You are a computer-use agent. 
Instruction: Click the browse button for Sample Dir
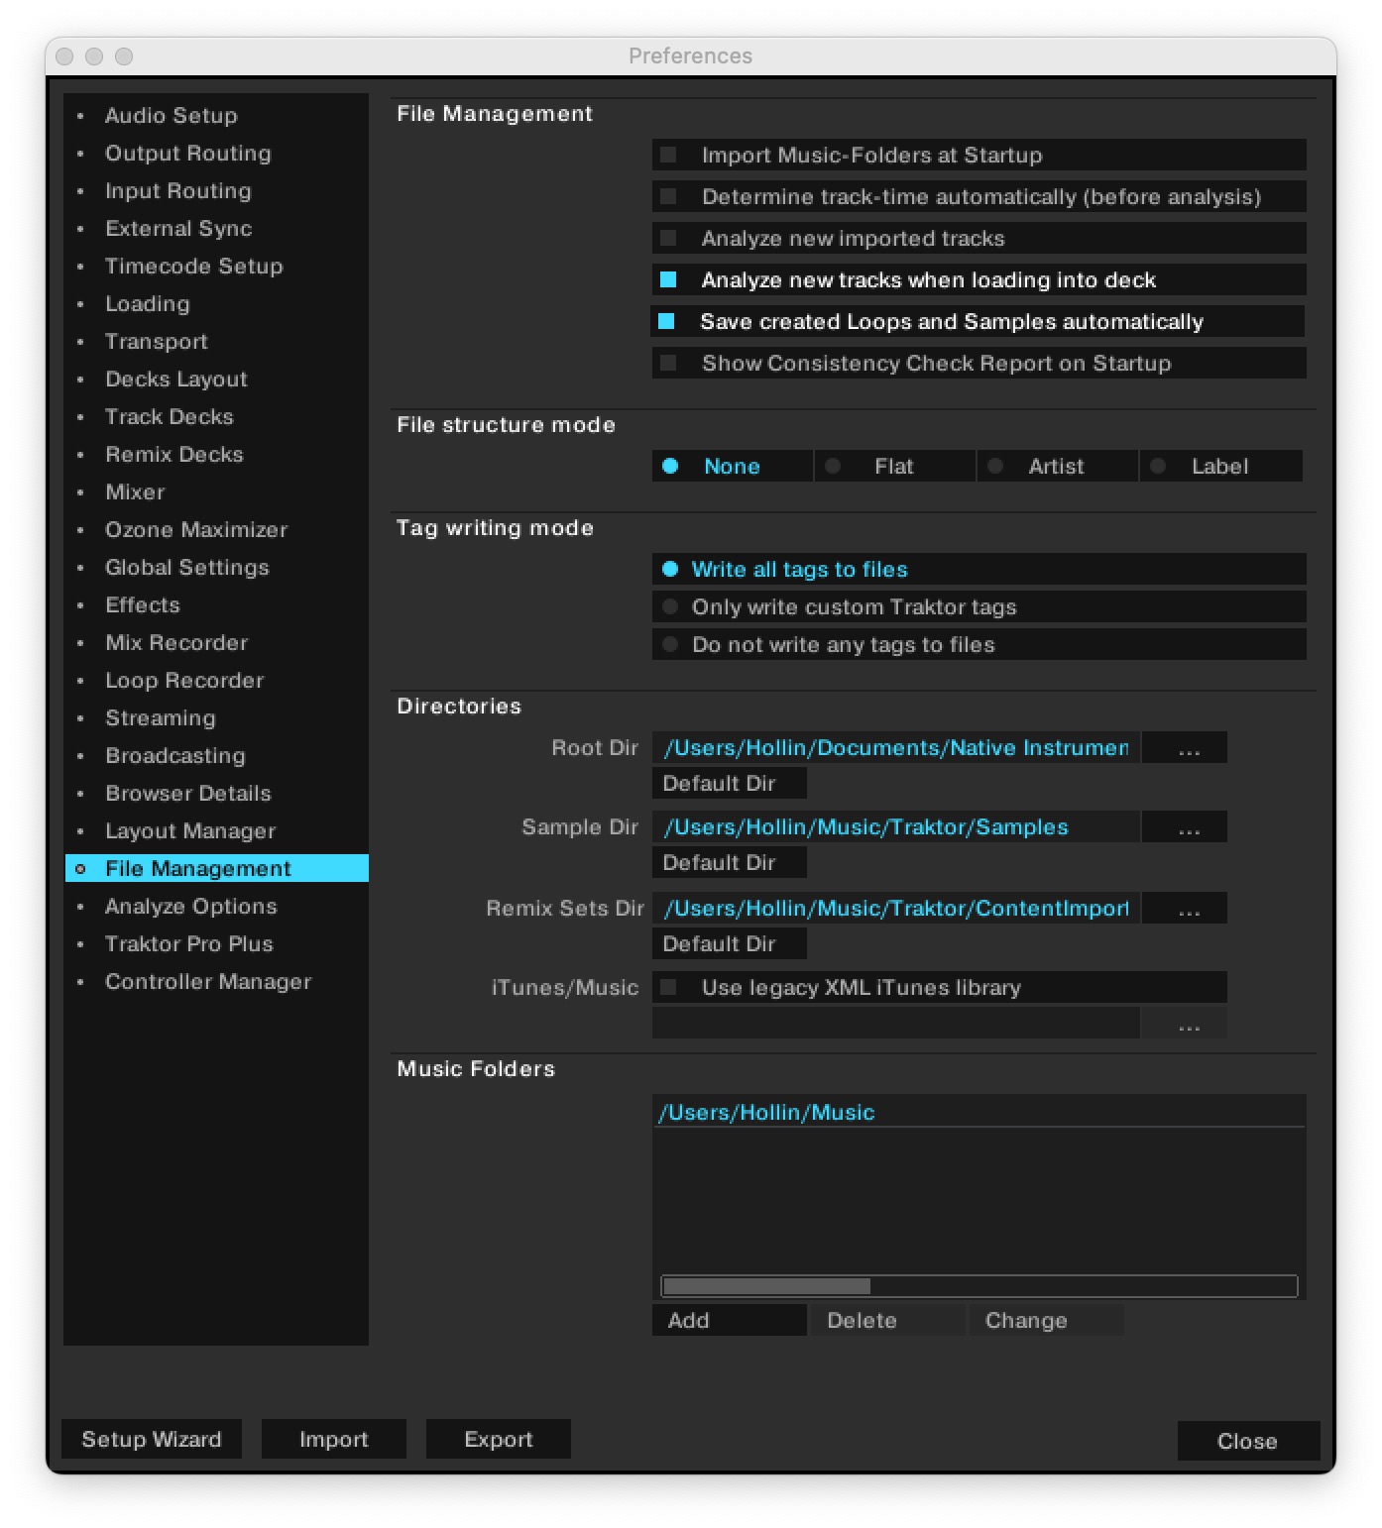(1188, 827)
